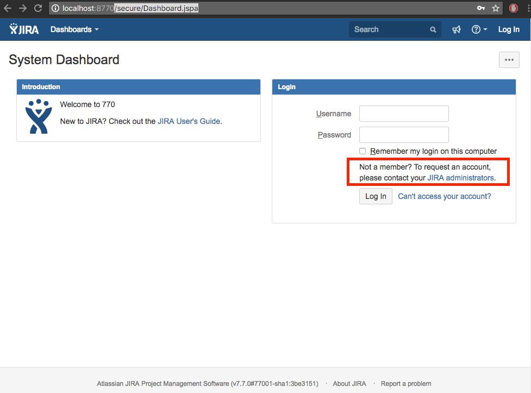Open the JIRA administrators link
The height and width of the screenshot is (393, 531).
[460, 178]
